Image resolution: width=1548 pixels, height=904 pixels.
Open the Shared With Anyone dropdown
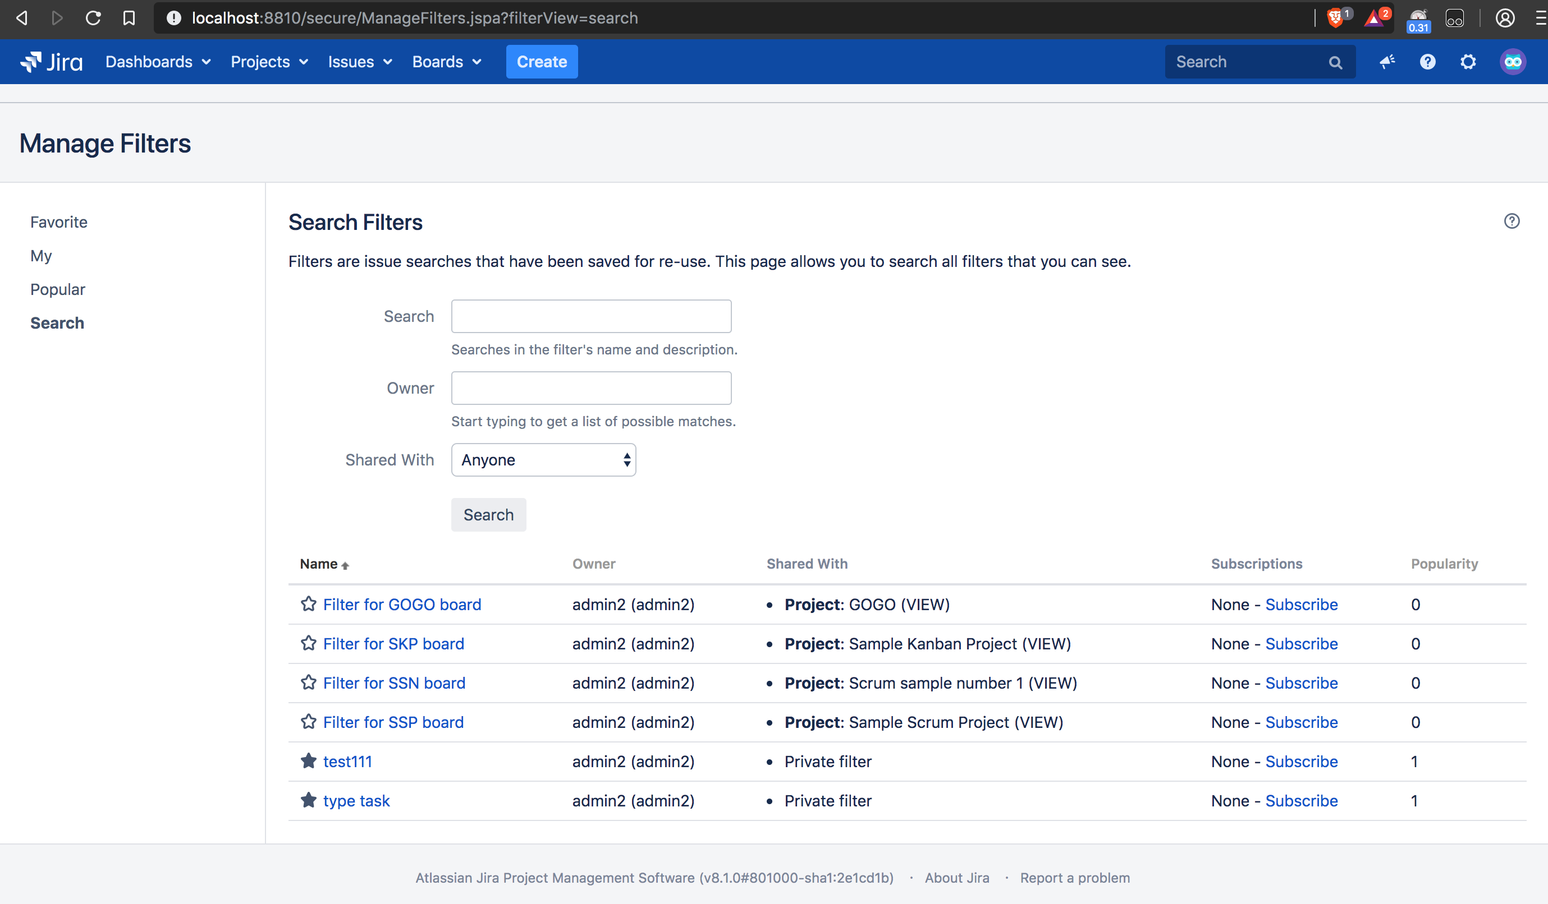[543, 460]
